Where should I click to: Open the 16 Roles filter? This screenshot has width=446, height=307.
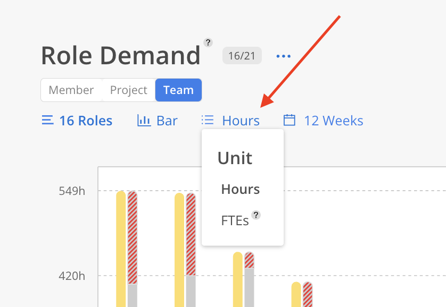(77, 121)
